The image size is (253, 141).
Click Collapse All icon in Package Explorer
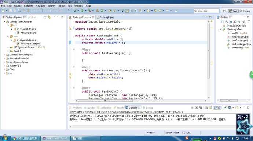coord(45,17)
